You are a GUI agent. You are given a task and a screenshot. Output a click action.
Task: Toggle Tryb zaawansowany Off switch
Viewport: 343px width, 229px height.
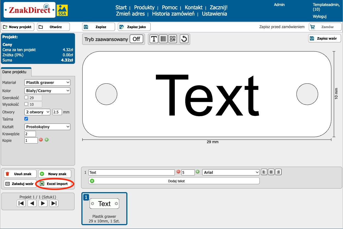(136, 39)
